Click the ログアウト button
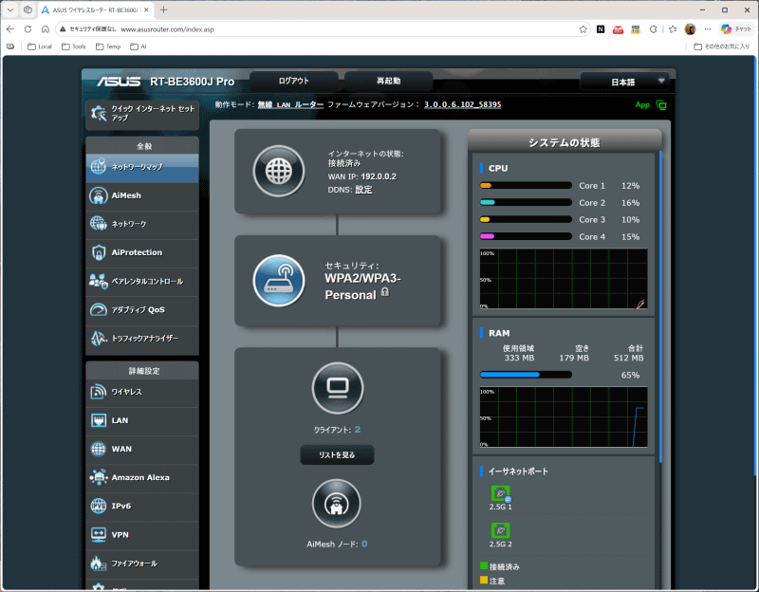The height and width of the screenshot is (592, 759). coord(293,81)
